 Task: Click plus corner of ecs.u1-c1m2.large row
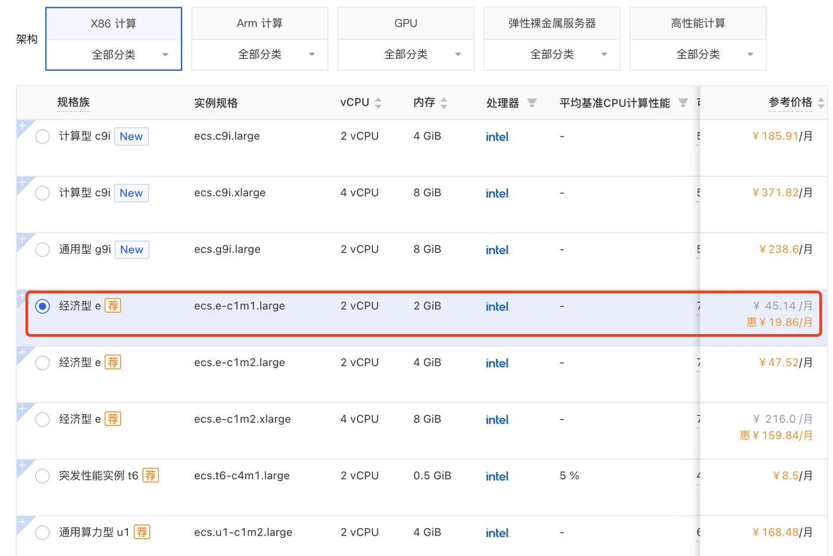coord(22,522)
